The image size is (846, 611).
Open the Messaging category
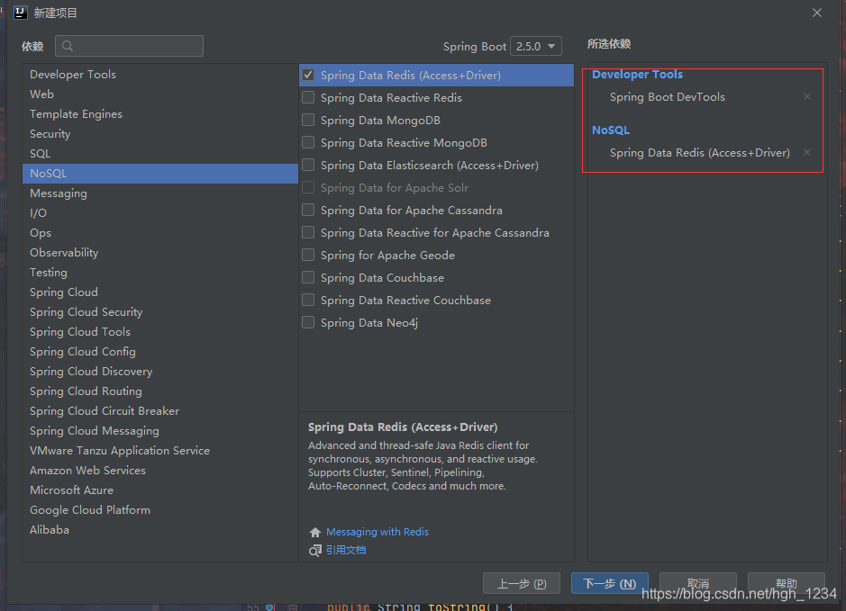click(x=160, y=193)
